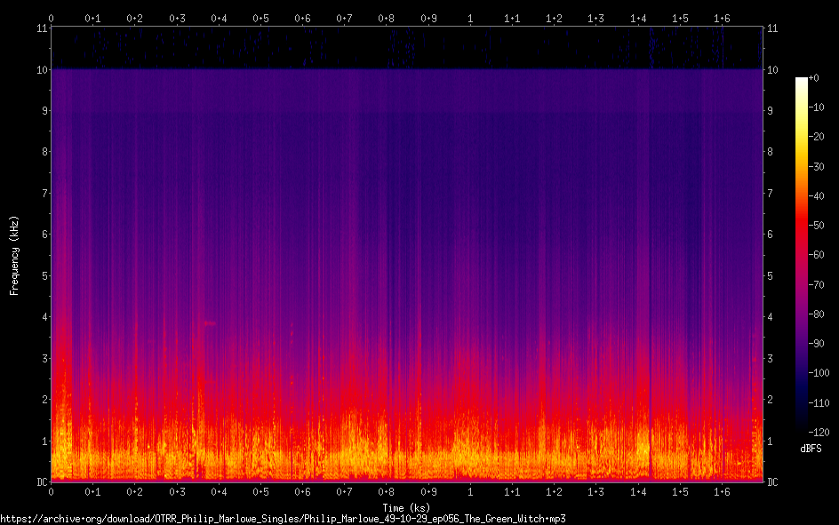Image resolution: width=839 pixels, height=525 pixels.
Task: Select the 0.5 tick on the top time axis
Action: pos(260,18)
